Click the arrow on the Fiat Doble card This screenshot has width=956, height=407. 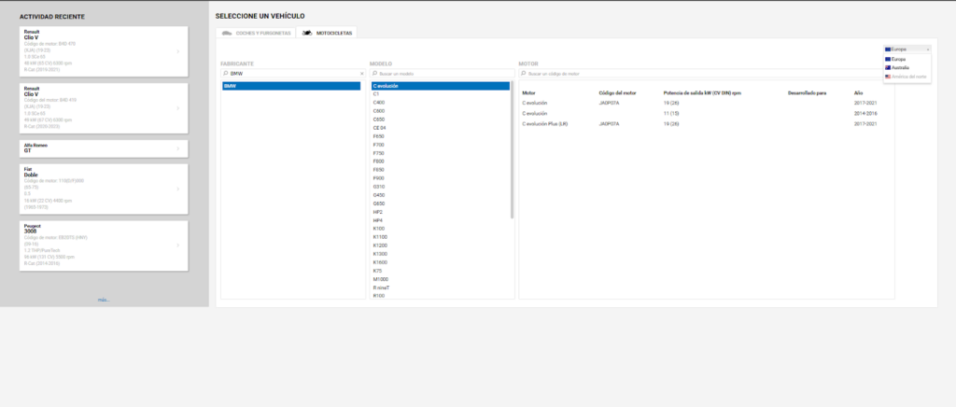pyautogui.click(x=178, y=189)
